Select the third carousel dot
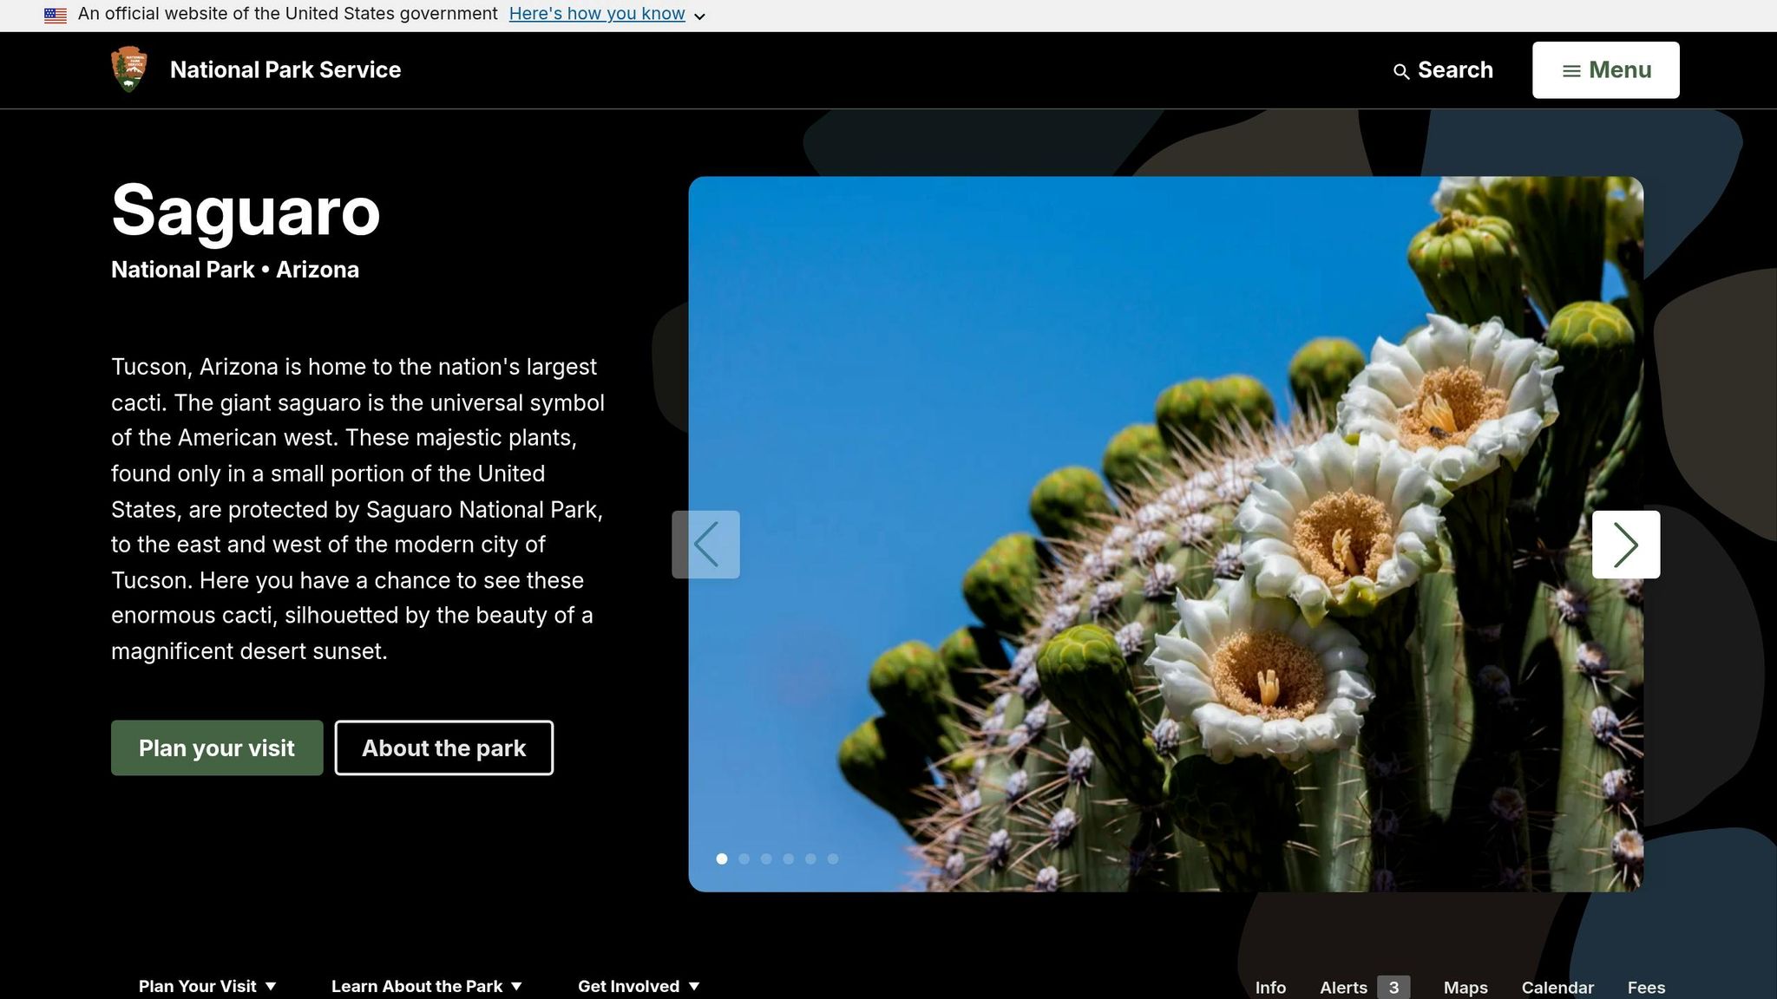The height and width of the screenshot is (999, 1777). tap(766, 859)
